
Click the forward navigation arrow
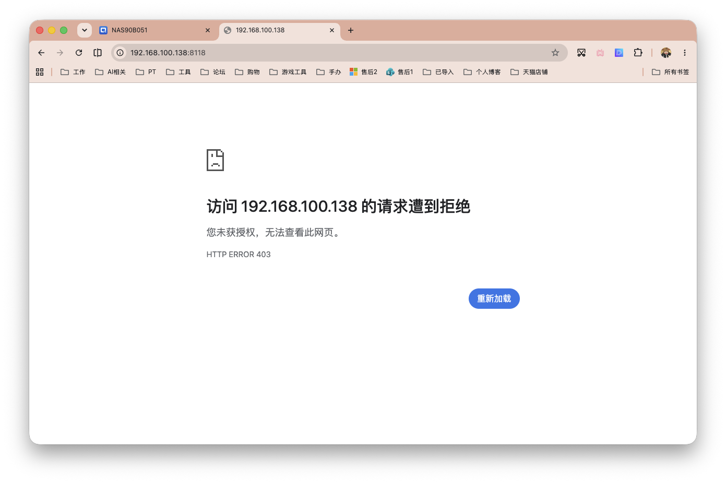click(x=60, y=53)
